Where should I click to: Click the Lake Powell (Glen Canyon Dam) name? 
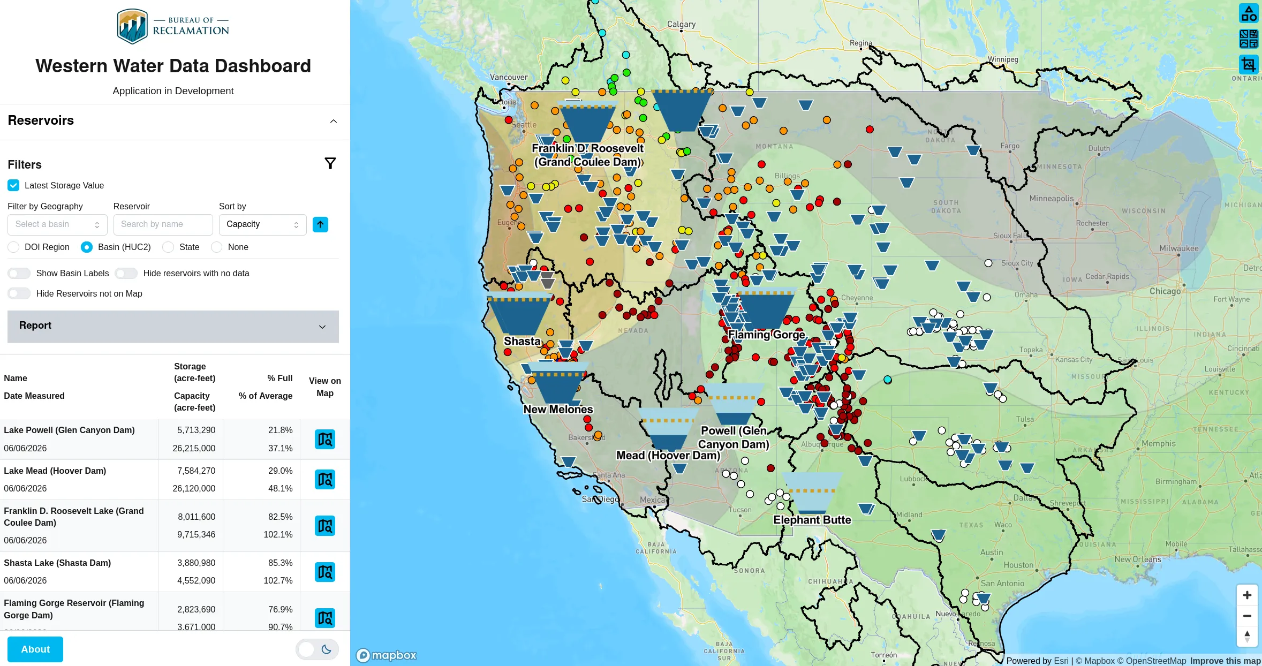pyautogui.click(x=69, y=430)
